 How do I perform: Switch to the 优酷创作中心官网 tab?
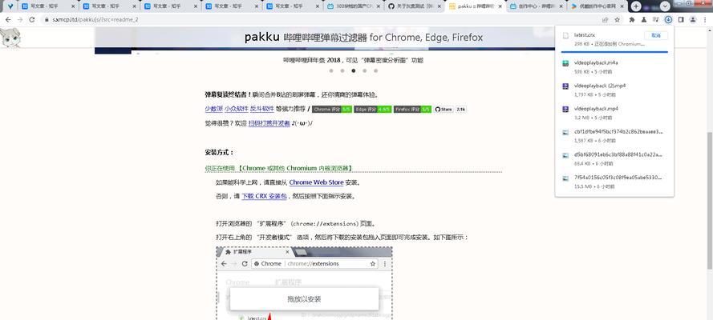tap(597, 6)
